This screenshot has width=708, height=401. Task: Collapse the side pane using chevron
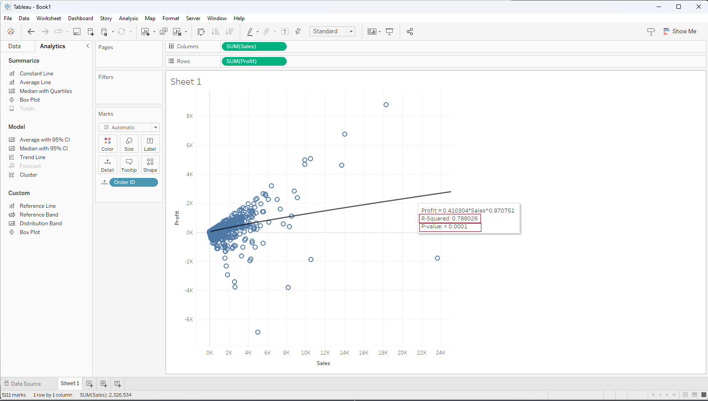pyautogui.click(x=88, y=46)
